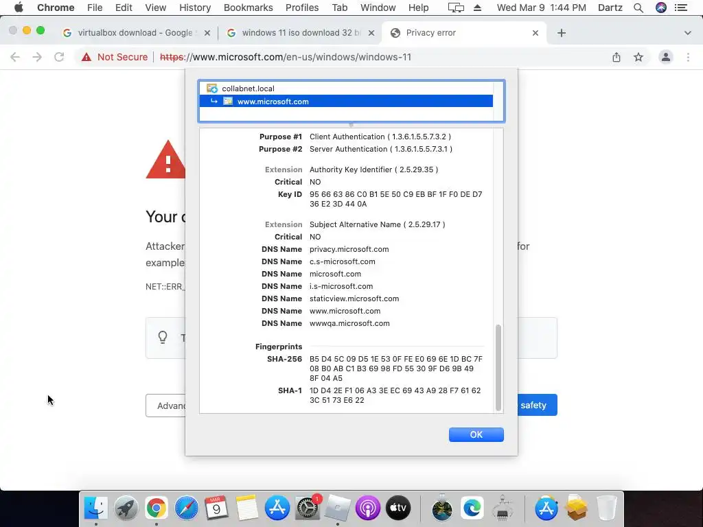Click the Dartz user name in menu bar
Image resolution: width=703 pixels, height=527 pixels.
(x=610, y=8)
